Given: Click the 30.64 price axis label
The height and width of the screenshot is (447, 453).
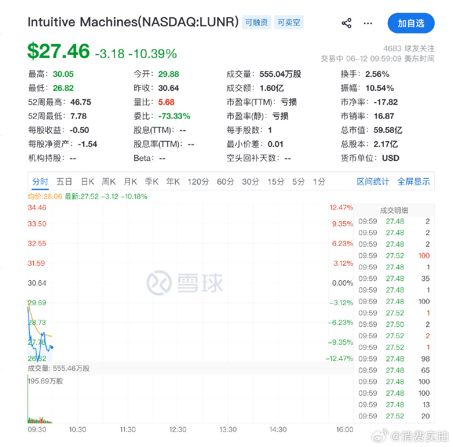Looking at the screenshot, I should pos(37,283).
